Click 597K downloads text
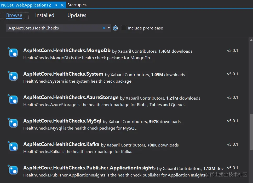This screenshot has width=253, height=183. pos(165,122)
